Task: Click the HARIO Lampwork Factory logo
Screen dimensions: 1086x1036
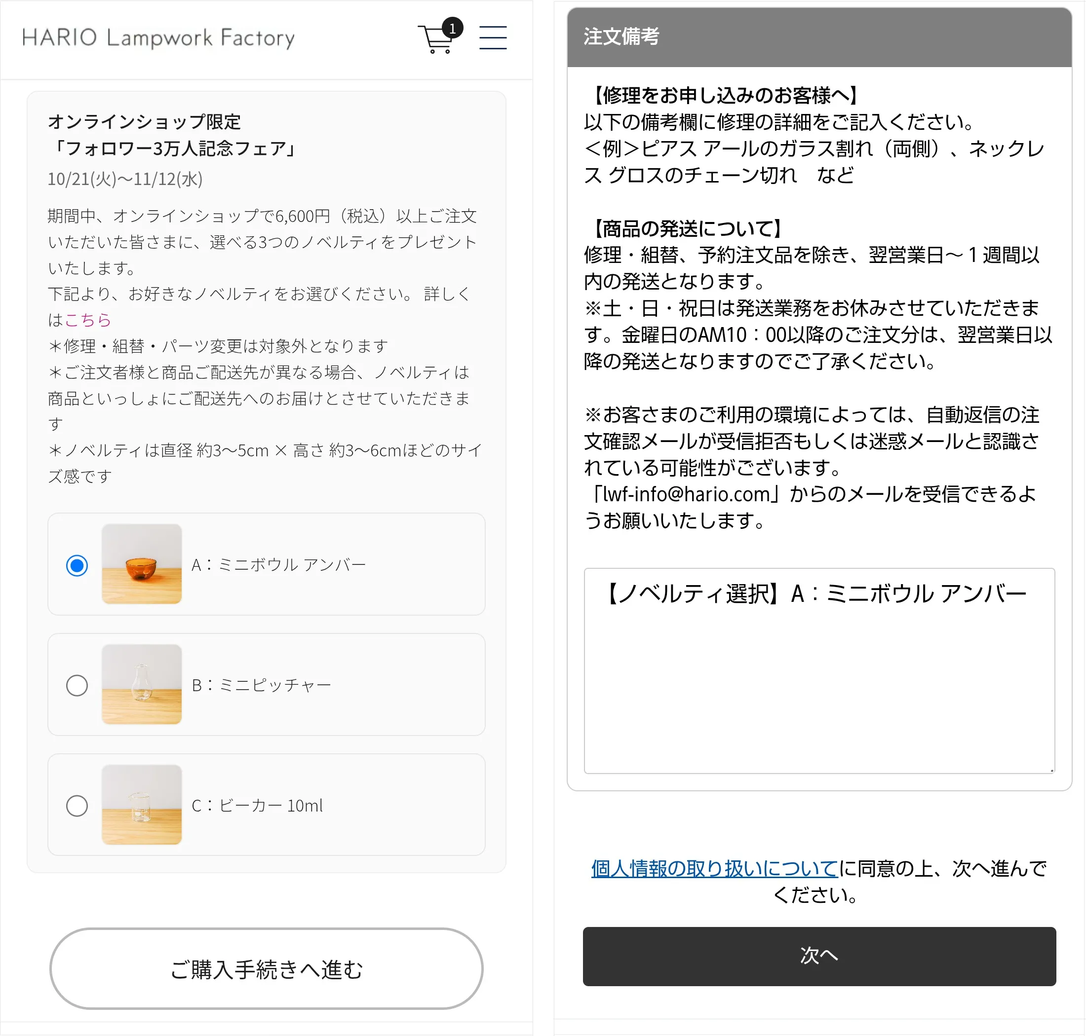Action: pyautogui.click(x=158, y=37)
